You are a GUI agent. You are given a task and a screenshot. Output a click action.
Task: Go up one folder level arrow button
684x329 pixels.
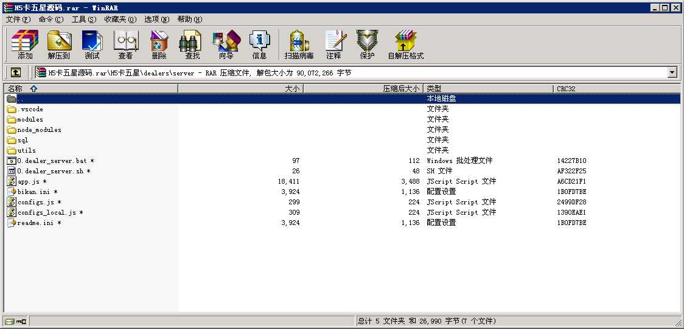[x=15, y=72]
